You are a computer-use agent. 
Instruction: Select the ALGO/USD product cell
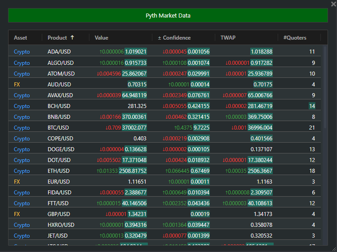coord(61,63)
